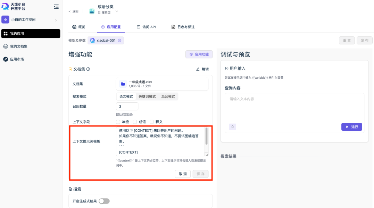Go back with 返回 link
The image size is (374, 208).
click(x=74, y=11)
